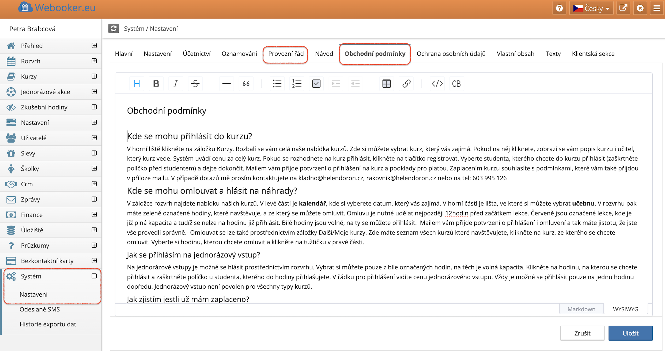Open the Provozní řád tab

click(x=286, y=54)
